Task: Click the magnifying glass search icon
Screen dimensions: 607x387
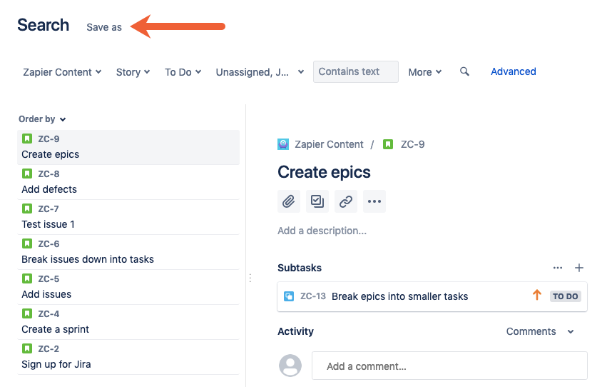Action: click(x=464, y=71)
